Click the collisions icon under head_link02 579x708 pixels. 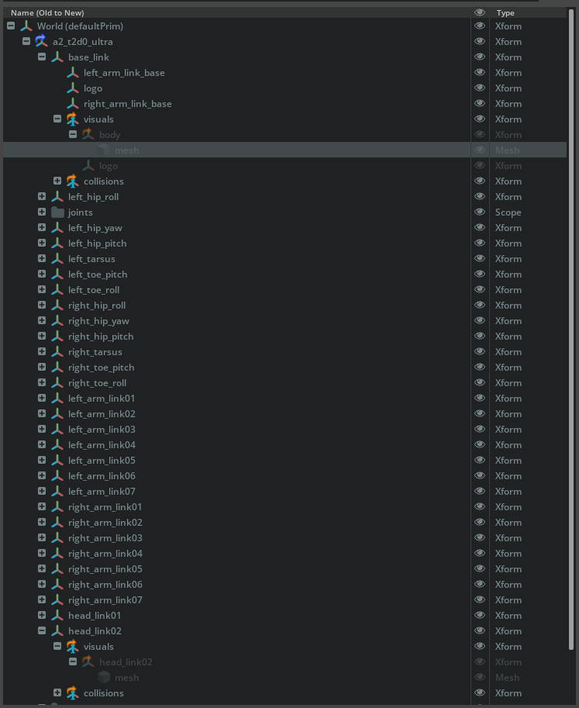coord(73,693)
